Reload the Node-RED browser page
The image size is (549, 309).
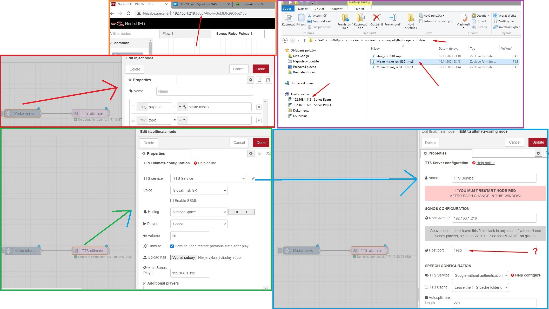(x=129, y=13)
